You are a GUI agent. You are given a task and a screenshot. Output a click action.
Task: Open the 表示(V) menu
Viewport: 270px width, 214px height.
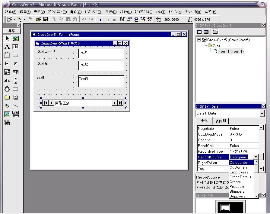[39, 12]
